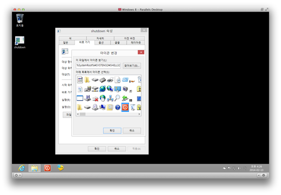Select the globe with mouse icon
Screen dimensions: 281x195
pos(103,98)
